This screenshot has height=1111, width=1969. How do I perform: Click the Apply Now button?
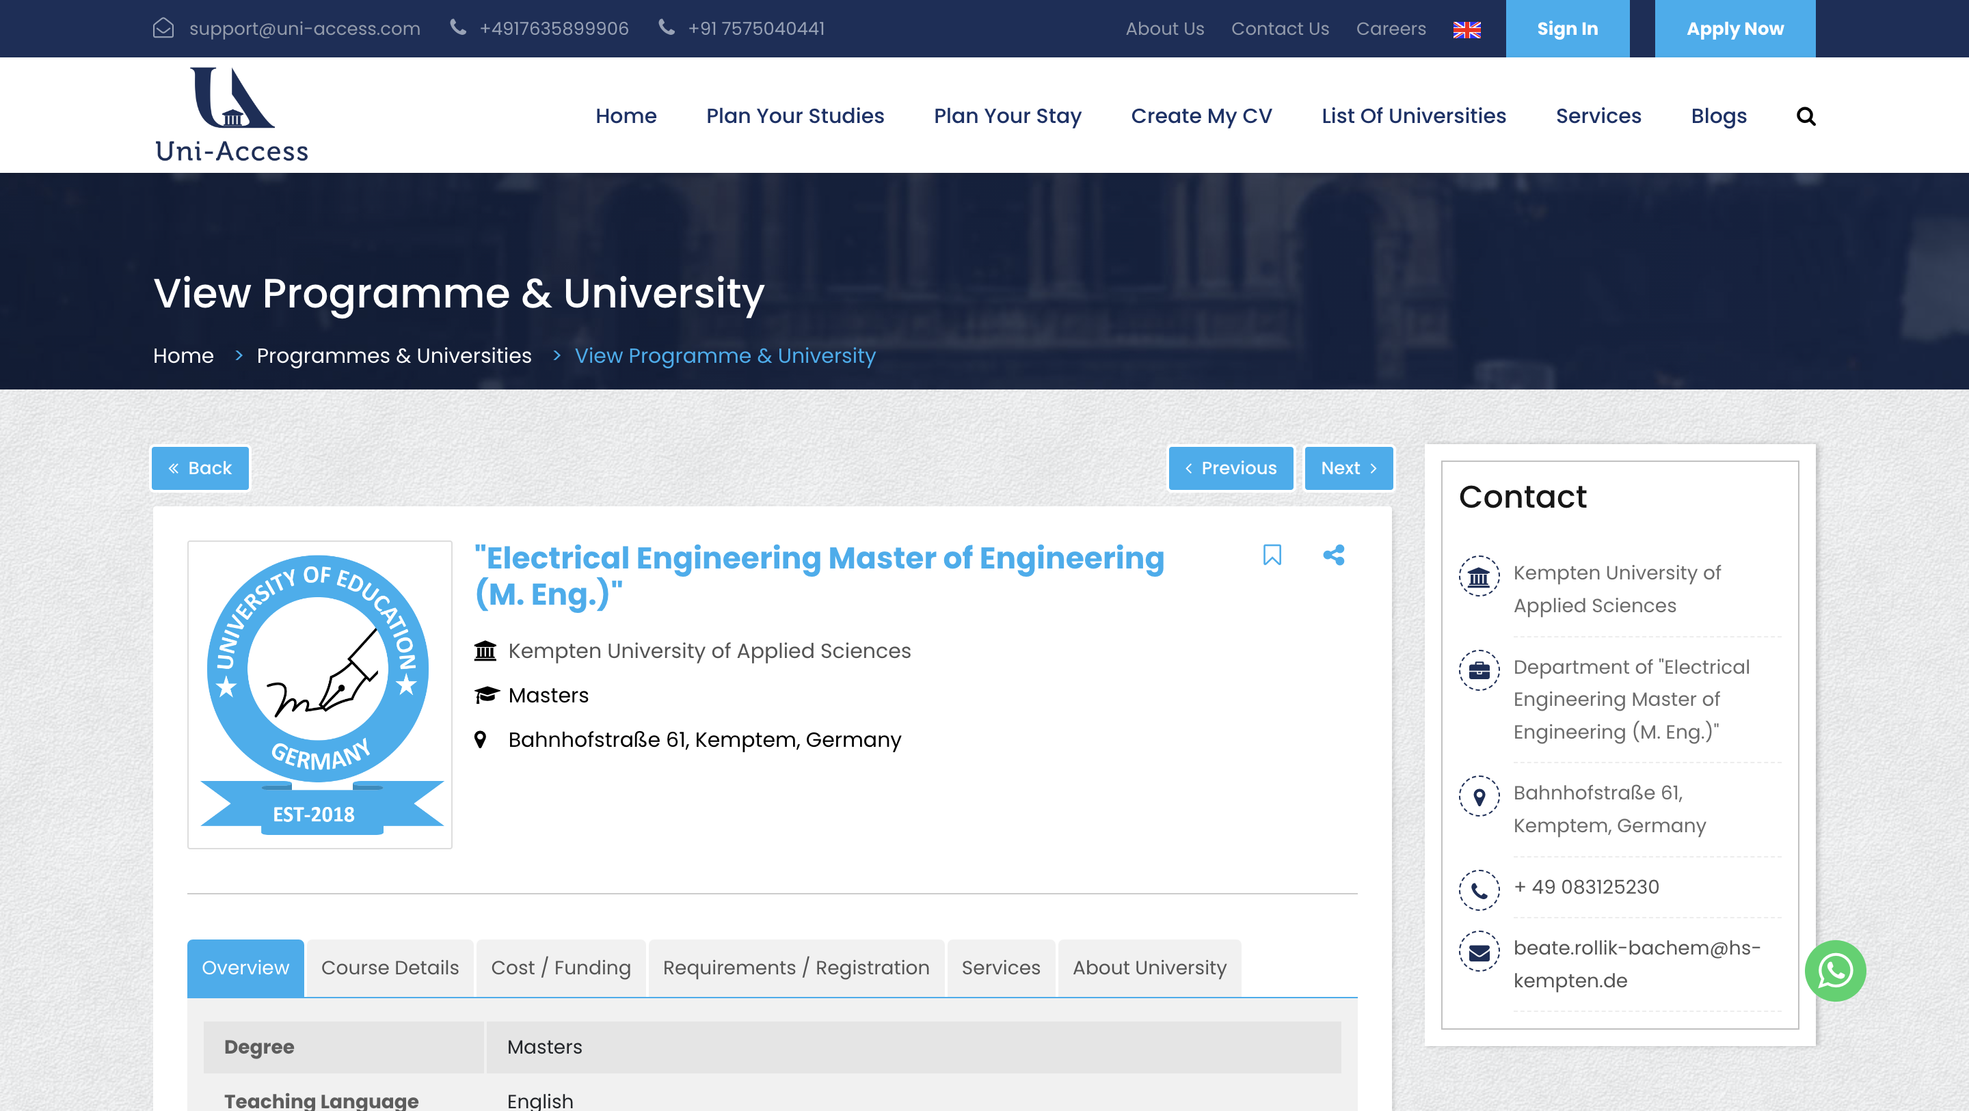(1734, 28)
